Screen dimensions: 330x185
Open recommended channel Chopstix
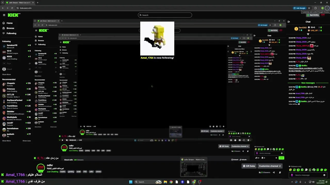[x=16, y=84]
